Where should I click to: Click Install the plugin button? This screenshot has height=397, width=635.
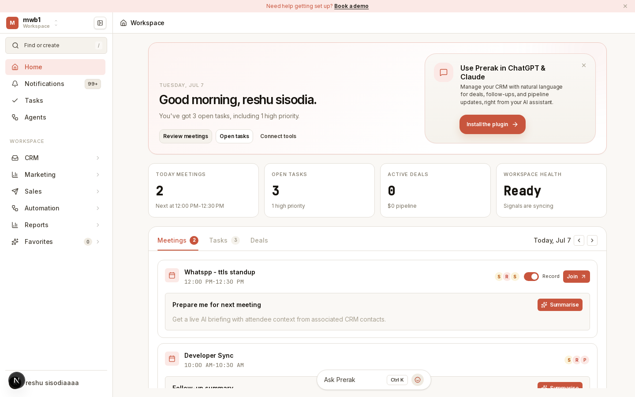click(493, 124)
